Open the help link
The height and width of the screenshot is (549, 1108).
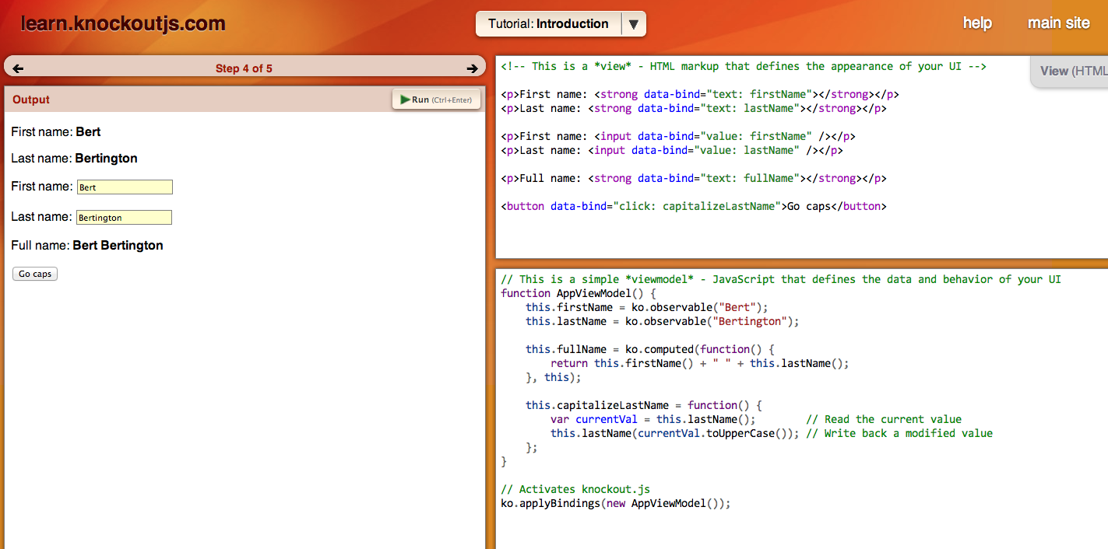pos(977,23)
